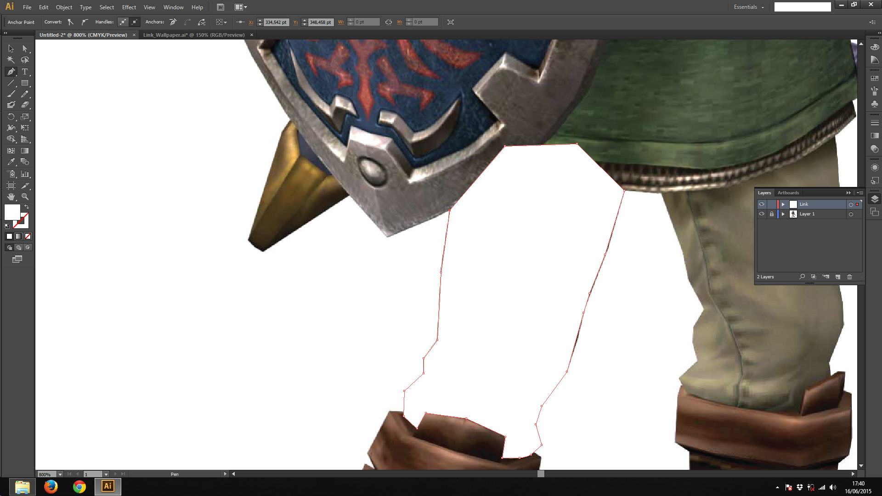
Task: Select the Hand tool
Action: tap(11, 197)
